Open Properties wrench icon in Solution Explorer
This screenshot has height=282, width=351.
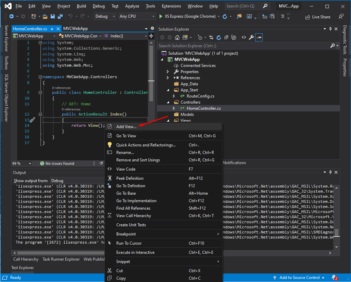coord(251,38)
